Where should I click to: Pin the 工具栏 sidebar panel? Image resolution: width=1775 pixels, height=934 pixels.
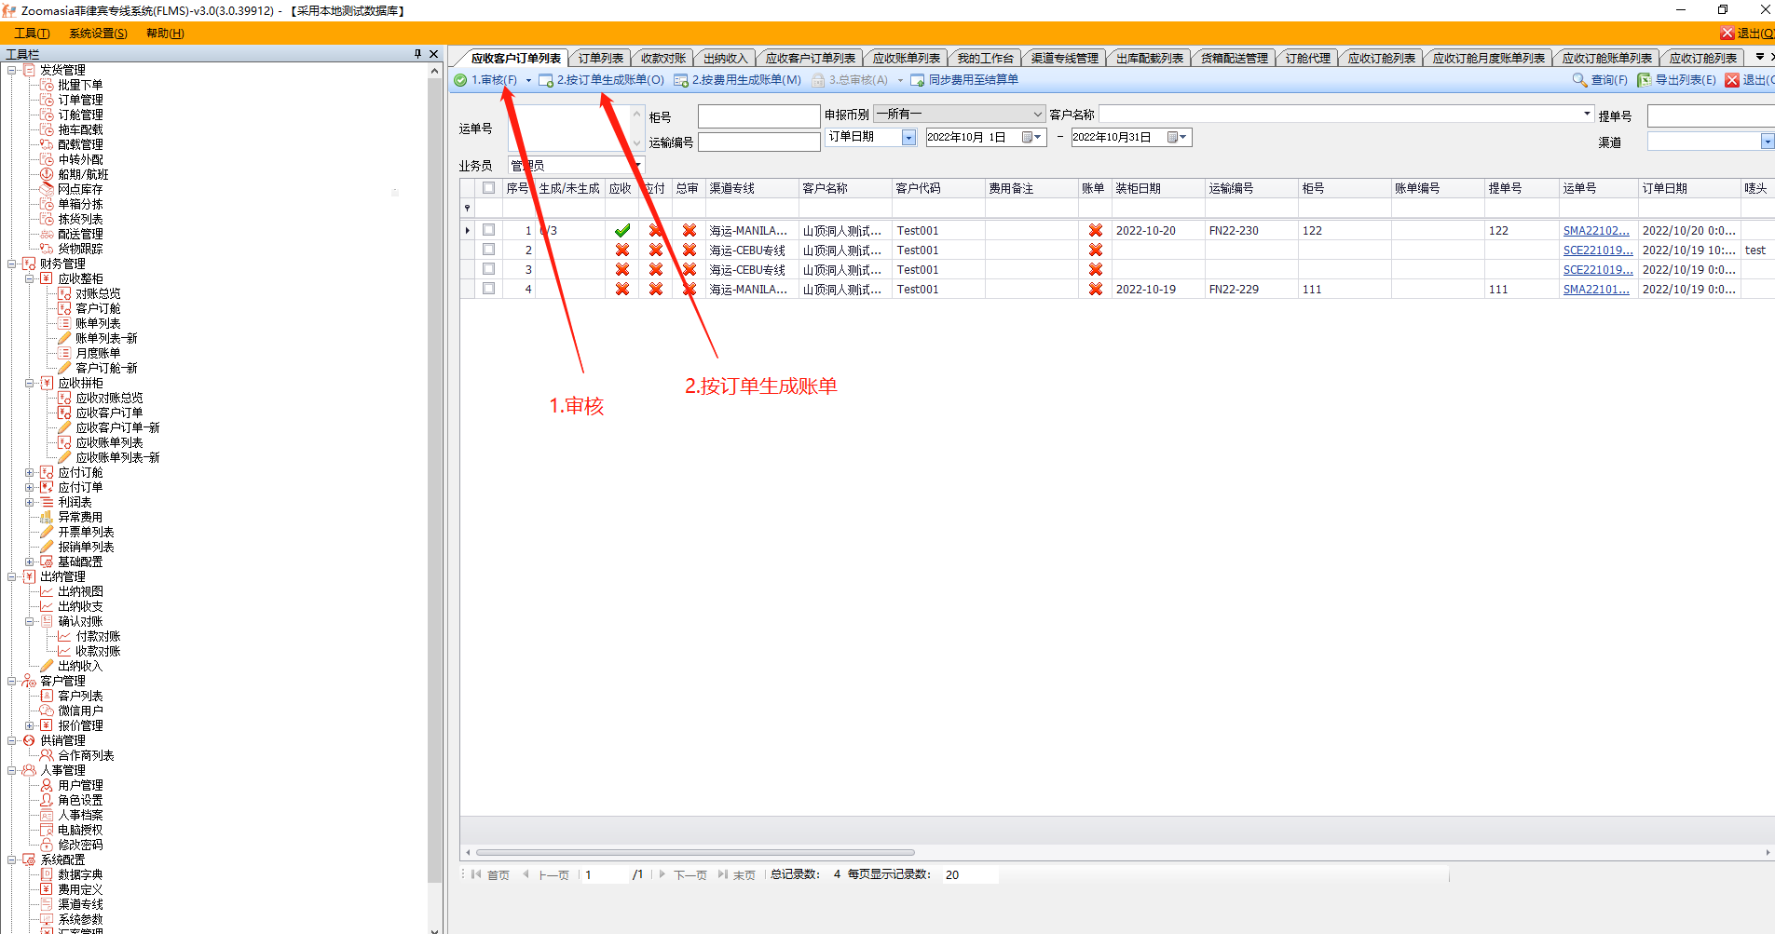(417, 54)
